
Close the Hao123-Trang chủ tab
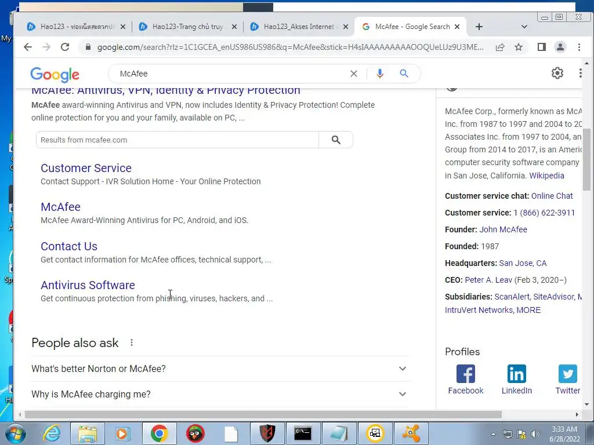point(234,27)
